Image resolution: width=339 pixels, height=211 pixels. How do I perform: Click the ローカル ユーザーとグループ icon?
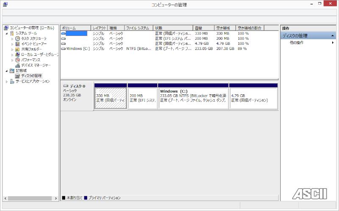[17, 55]
